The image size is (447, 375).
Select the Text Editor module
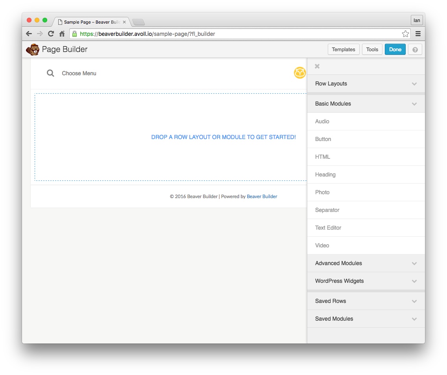point(366,227)
